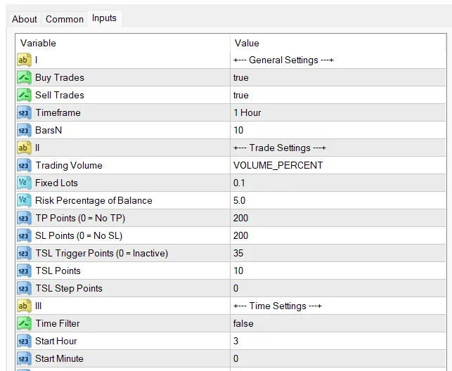Click the boolean icon next to Buy Trades

(24, 78)
